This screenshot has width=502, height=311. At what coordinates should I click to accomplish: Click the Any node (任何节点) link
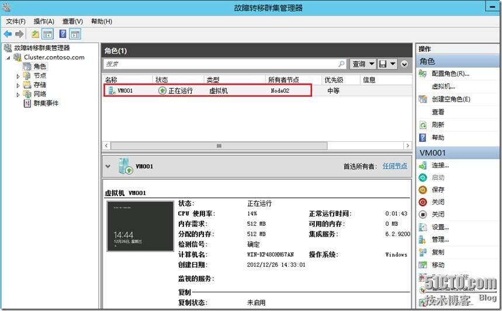[x=394, y=166]
